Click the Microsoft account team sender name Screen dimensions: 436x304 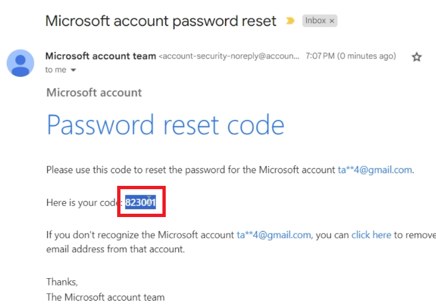point(101,56)
